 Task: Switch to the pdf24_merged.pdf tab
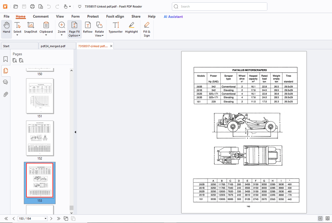coord(53,46)
